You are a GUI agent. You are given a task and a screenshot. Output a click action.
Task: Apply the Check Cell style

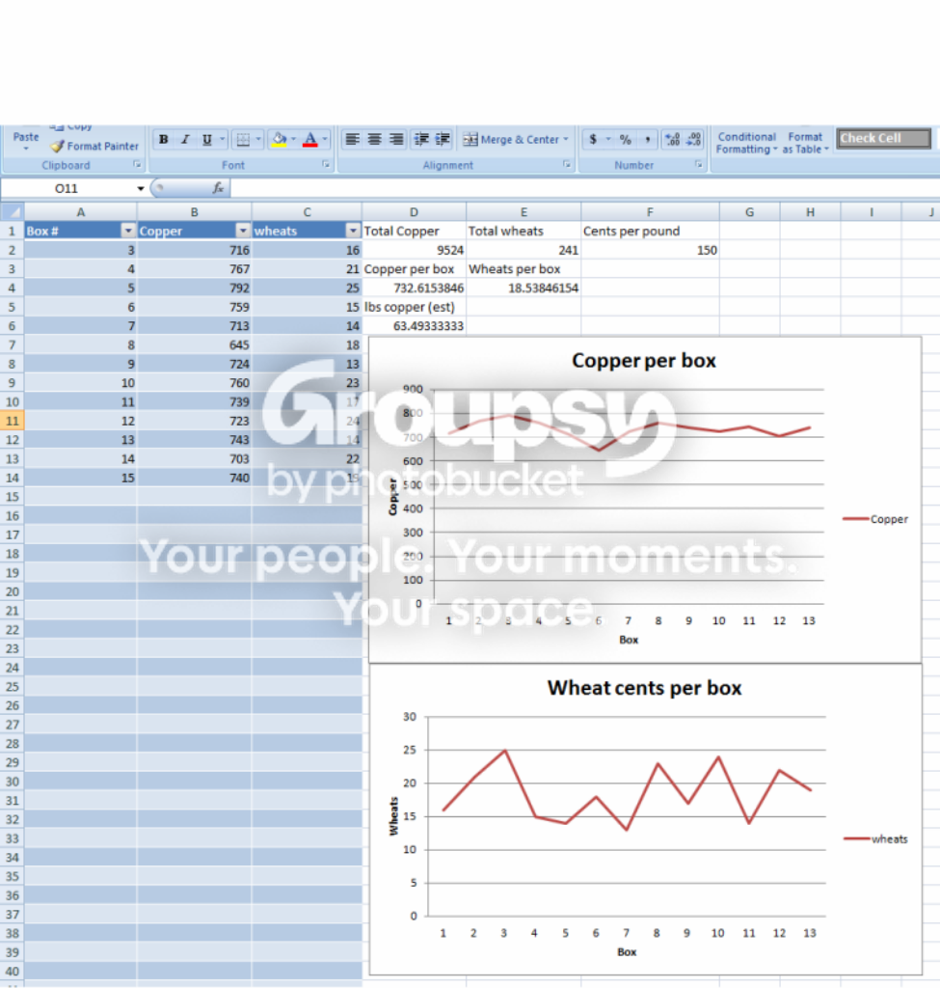coord(883,138)
